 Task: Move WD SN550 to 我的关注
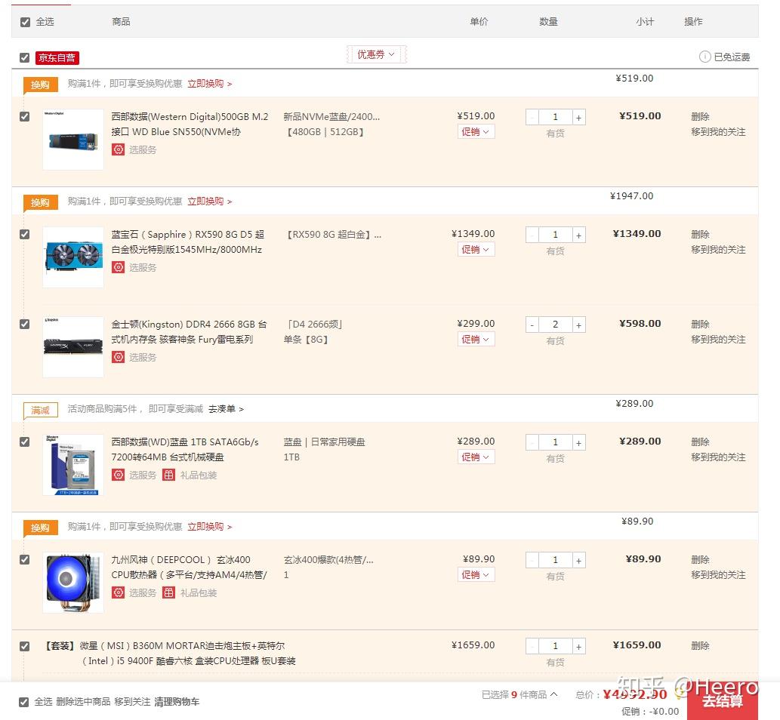click(x=718, y=132)
